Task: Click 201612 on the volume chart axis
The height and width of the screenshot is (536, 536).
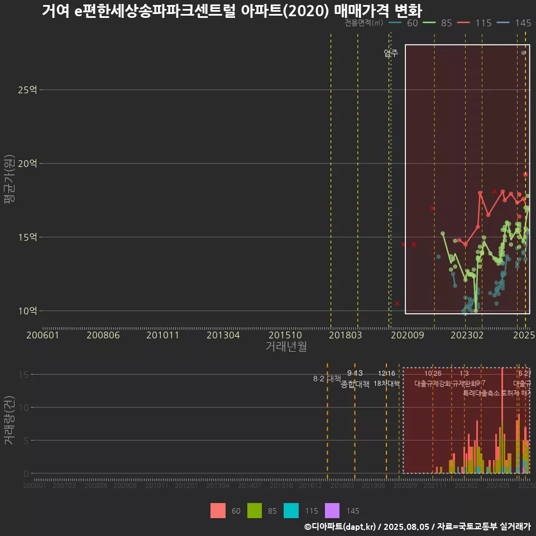Action: pos(310,485)
